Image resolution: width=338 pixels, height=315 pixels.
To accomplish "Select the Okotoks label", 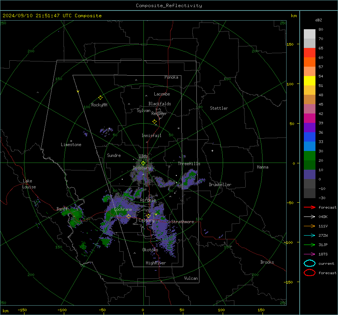I will [x=150, y=249].
